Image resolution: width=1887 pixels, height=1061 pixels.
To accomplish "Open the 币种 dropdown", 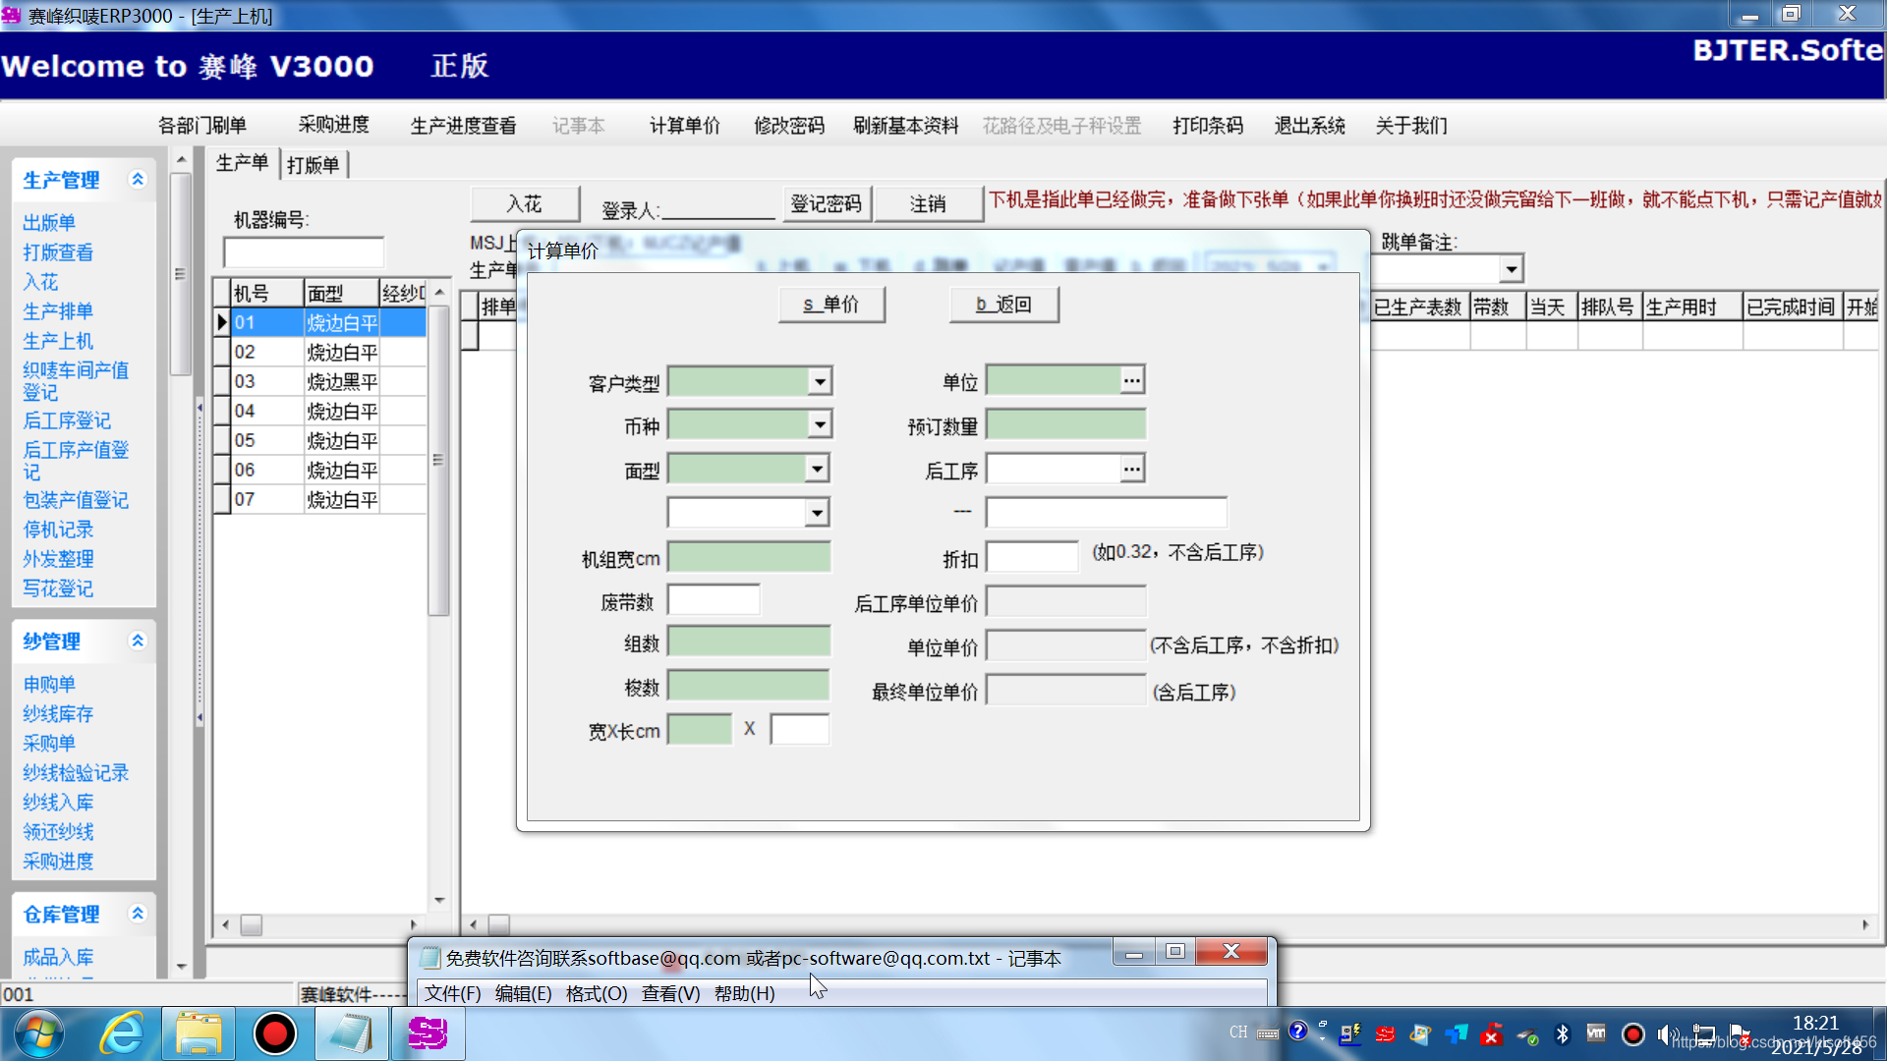I will click(x=819, y=423).
